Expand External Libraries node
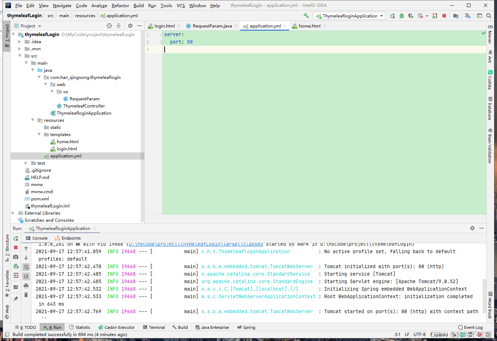 (x=13, y=213)
